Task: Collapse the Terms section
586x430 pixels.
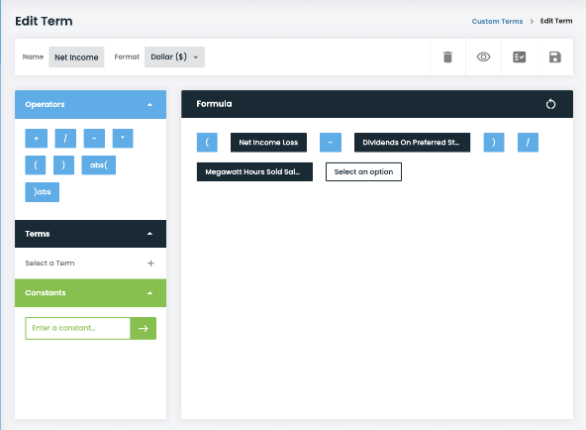Action: 149,234
